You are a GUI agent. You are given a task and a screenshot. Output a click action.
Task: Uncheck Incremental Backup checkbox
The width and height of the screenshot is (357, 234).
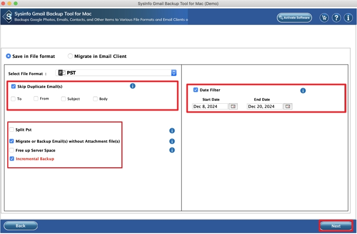(12, 158)
